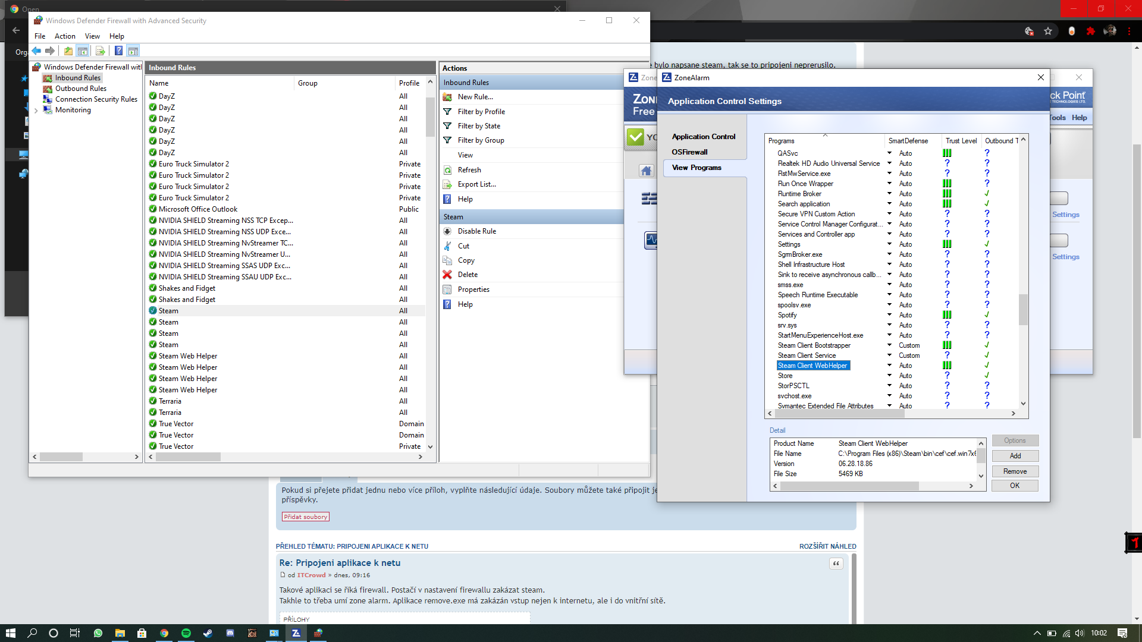
Task: Click OK in Application Control Settings
Action: (x=1015, y=486)
